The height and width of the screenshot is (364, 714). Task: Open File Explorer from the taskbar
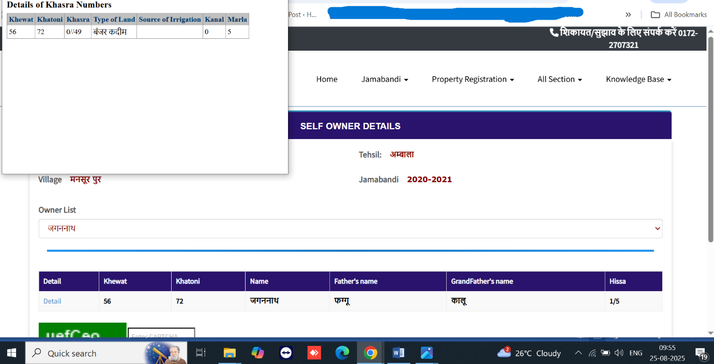pyautogui.click(x=230, y=353)
